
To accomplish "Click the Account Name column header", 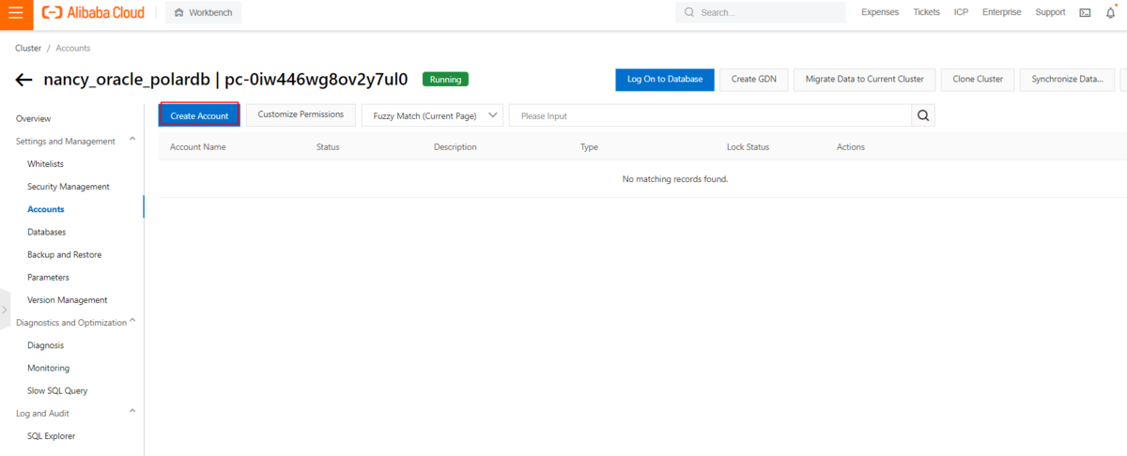I will click(x=198, y=147).
